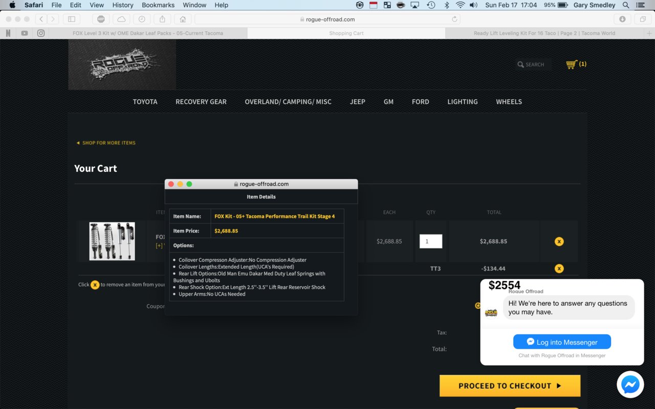Screen dimensions: 655x409
Task: Go forward with Safari's forward arrow
Action: [53, 19]
